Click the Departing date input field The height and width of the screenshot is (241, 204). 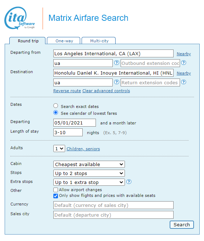74,123
